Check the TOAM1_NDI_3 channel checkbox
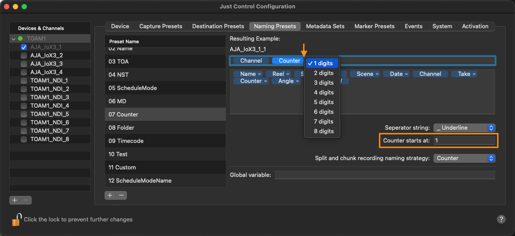 click(24, 97)
